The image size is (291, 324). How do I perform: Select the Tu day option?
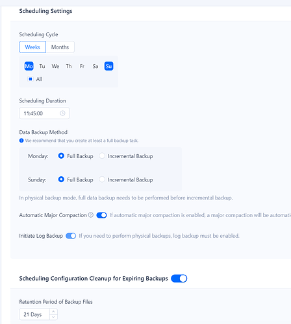point(42,66)
